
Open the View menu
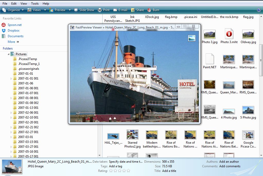coord(24,4)
